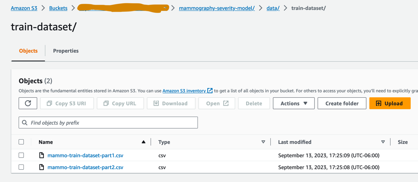
Task: Sort by the Type column arrow
Action: (x=263, y=142)
